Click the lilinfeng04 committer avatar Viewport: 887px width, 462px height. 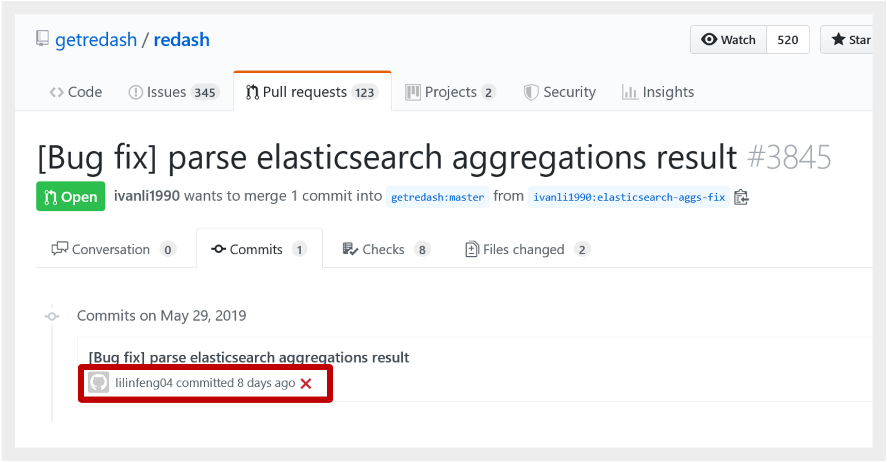(x=98, y=383)
